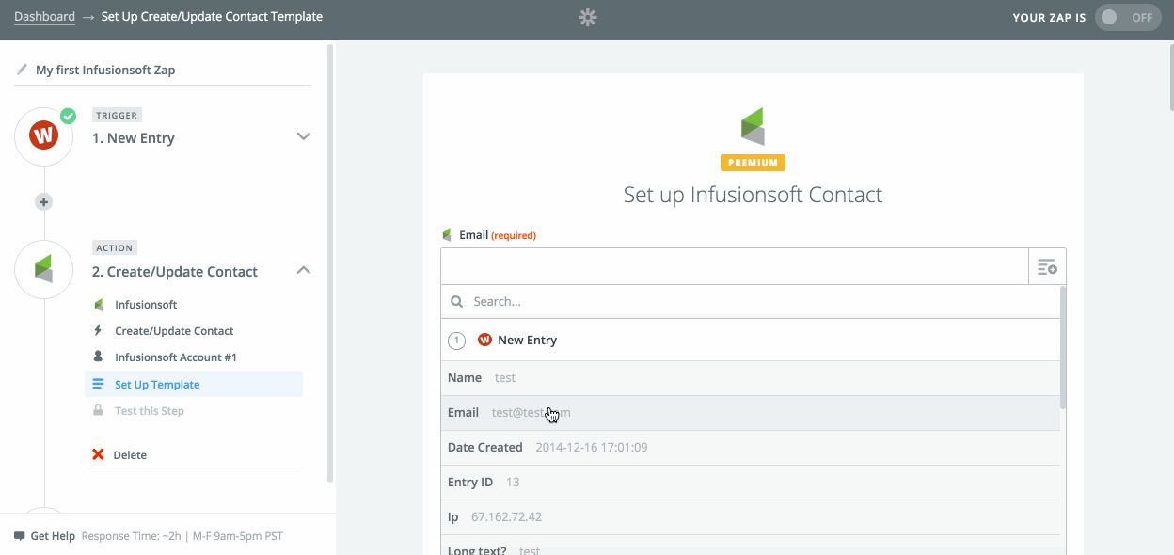The width and height of the screenshot is (1174, 555).
Task: Go to the Dashboard link
Action: pyautogui.click(x=44, y=17)
